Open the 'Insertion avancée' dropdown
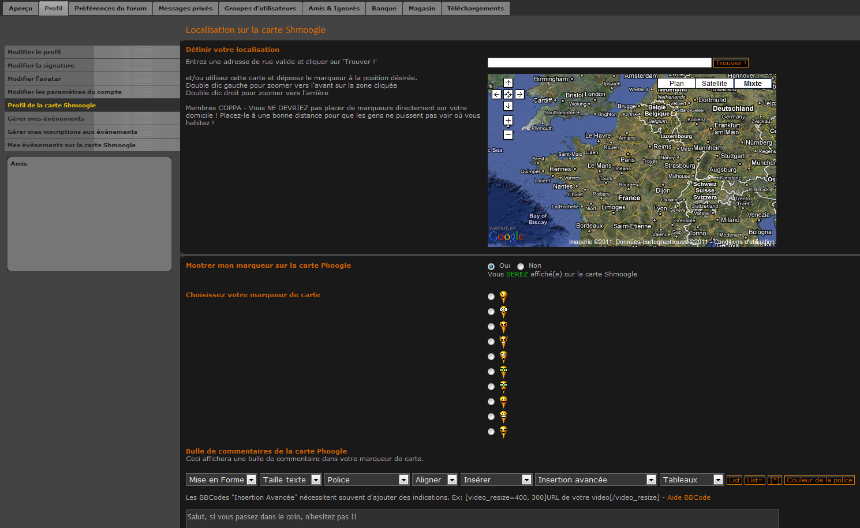Image resolution: width=860 pixels, height=528 pixels. click(x=596, y=480)
